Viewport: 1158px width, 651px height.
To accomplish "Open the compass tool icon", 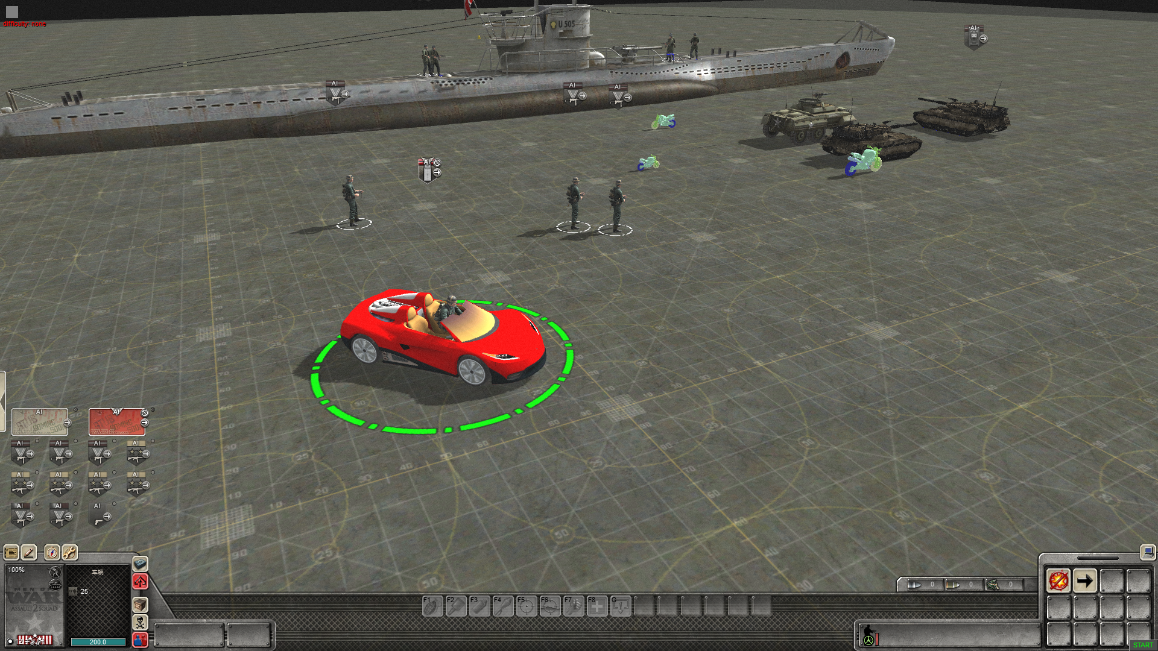I will [52, 552].
